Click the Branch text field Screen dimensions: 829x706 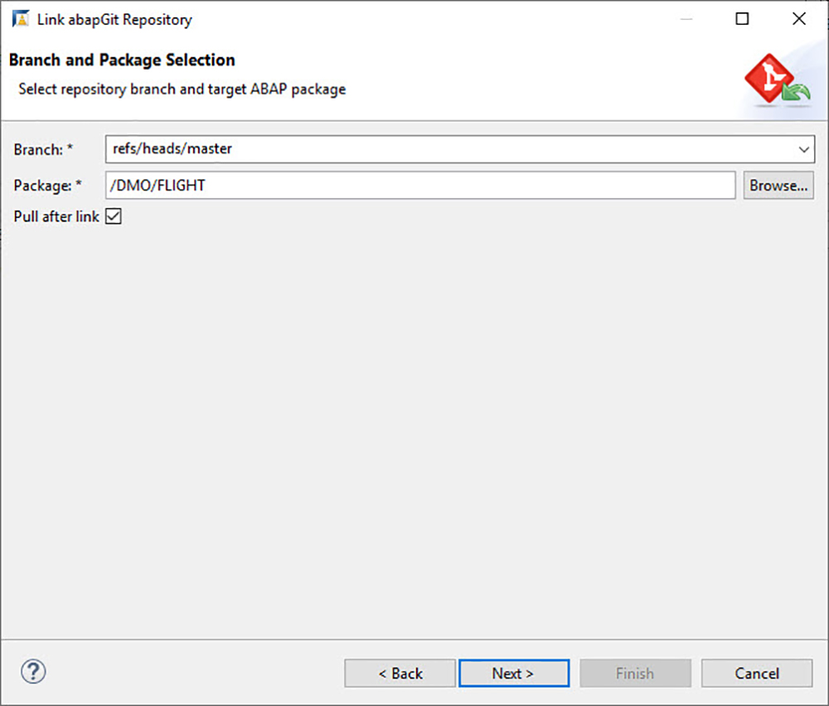[414, 149]
